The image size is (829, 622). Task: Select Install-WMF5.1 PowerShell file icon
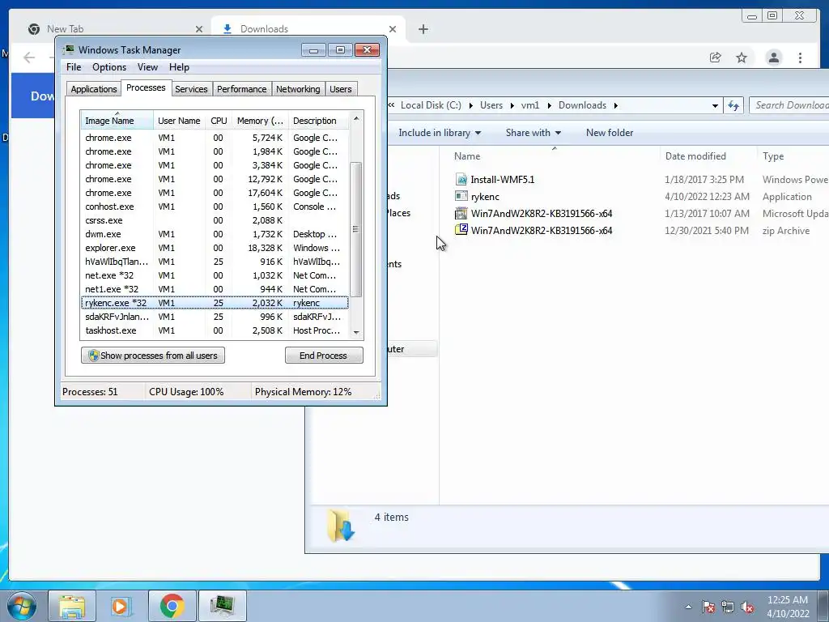[461, 179]
